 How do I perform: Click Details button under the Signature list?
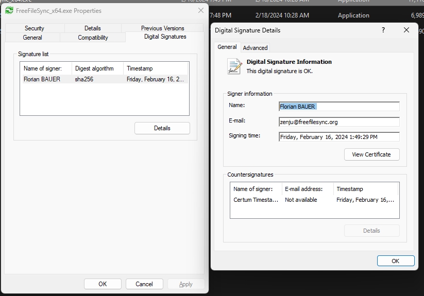[162, 128]
